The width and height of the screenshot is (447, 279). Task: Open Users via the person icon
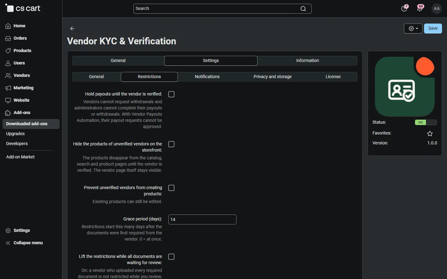pos(8,63)
